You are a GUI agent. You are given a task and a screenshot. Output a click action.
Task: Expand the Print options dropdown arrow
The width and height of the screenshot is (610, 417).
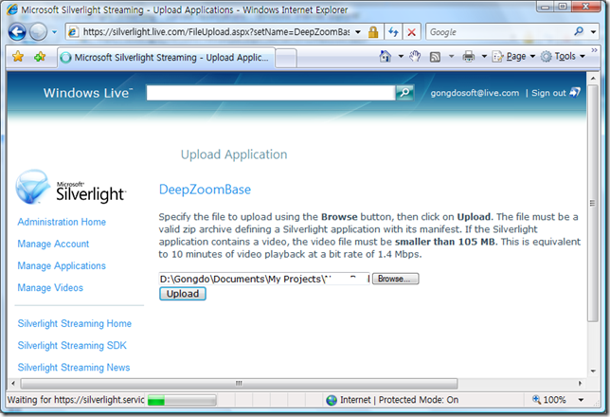(484, 57)
